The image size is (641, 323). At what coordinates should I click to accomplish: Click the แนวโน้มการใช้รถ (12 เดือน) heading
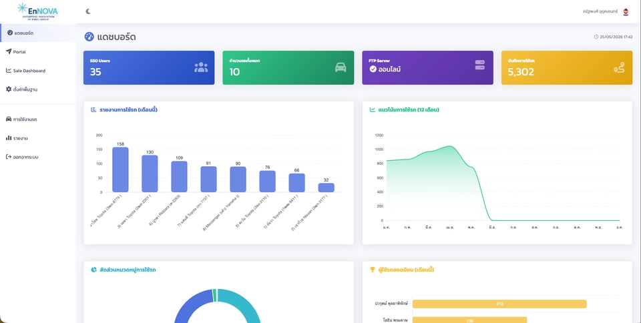409,110
